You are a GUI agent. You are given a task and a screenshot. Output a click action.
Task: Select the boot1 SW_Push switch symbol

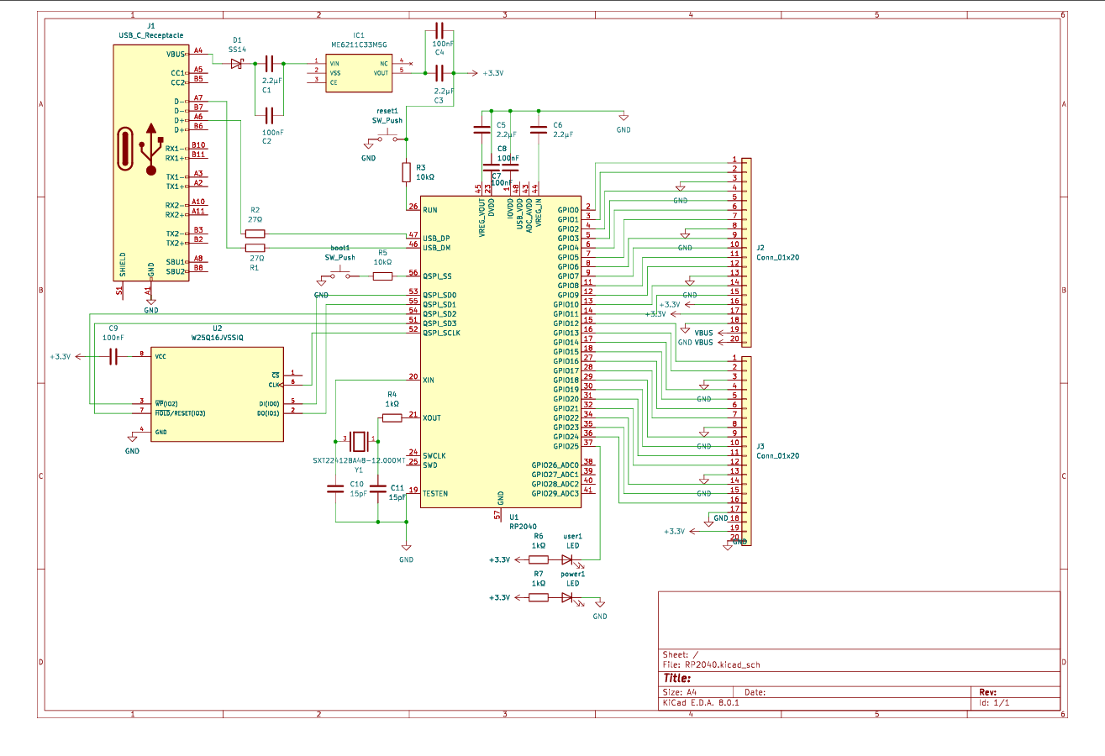tap(343, 276)
